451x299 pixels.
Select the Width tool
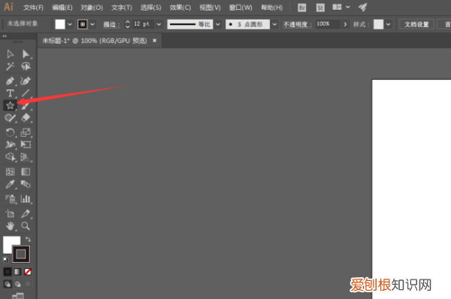point(10,144)
